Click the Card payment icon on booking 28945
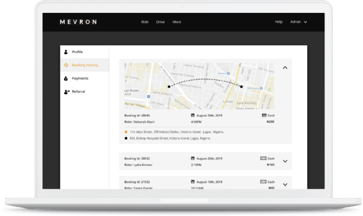The image size is (363, 216). (264, 115)
